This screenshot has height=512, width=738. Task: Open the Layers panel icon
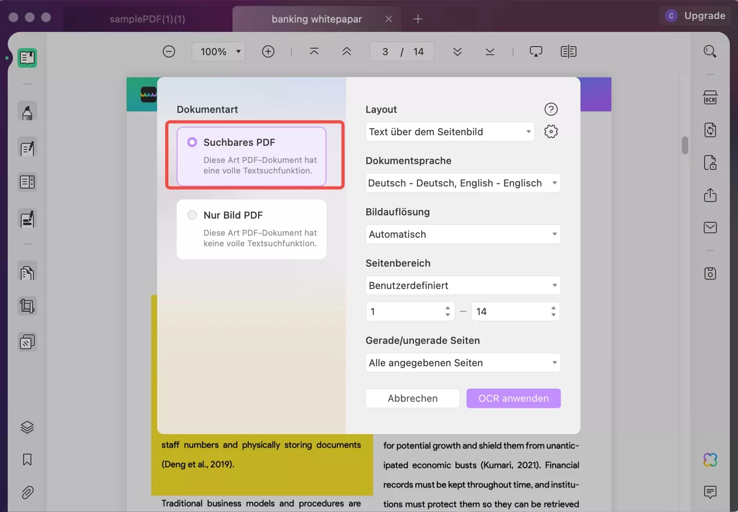click(27, 427)
